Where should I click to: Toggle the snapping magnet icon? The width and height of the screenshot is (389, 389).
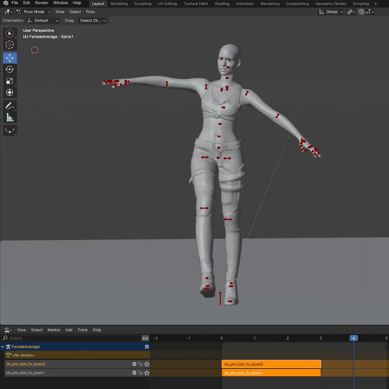[361, 12]
